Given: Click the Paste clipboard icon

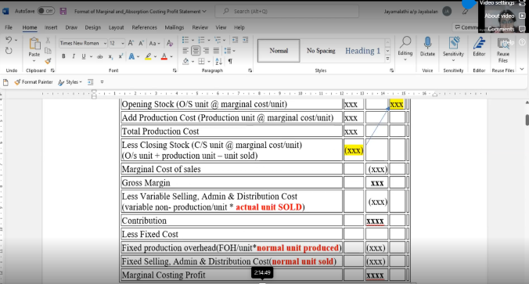Looking at the screenshot, I should pyautogui.click(x=34, y=44).
